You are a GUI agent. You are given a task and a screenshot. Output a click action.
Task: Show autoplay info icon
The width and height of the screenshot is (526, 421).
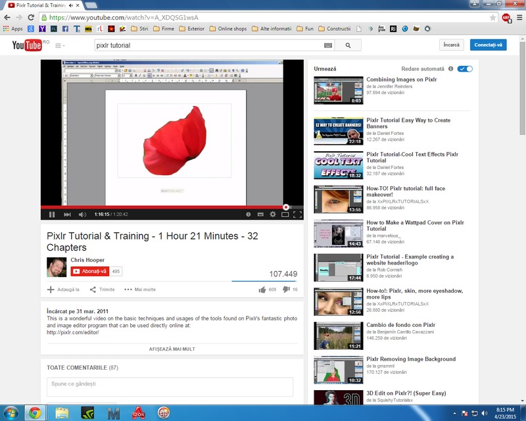(451, 69)
